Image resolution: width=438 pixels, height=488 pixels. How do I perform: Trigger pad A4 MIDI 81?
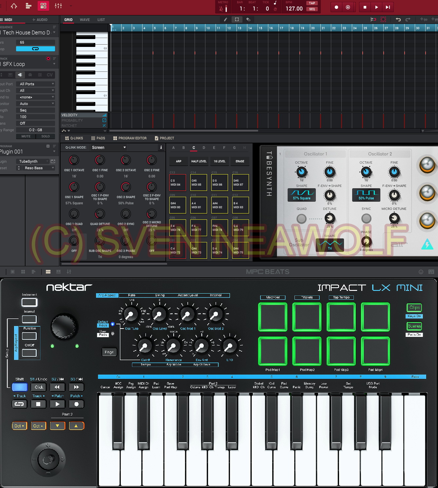click(x=199, y=205)
